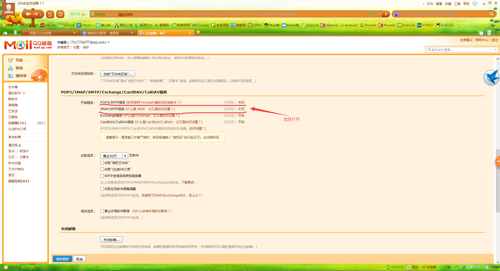Click 开启 for Exchange service
This screenshot has height=271, width=500.
point(241,115)
